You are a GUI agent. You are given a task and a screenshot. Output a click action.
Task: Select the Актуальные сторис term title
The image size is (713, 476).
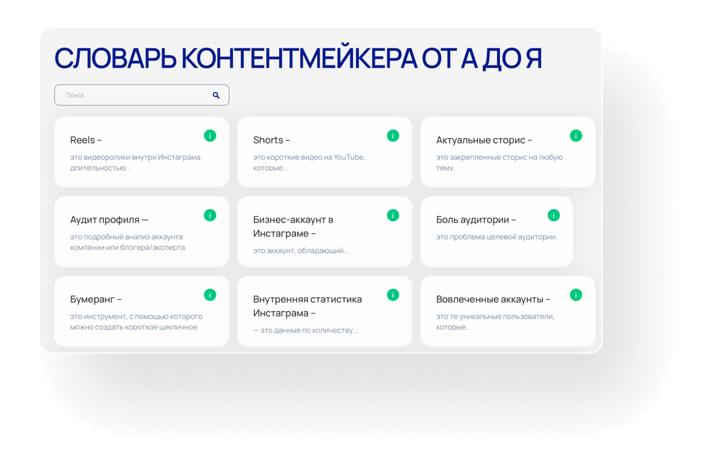point(484,140)
